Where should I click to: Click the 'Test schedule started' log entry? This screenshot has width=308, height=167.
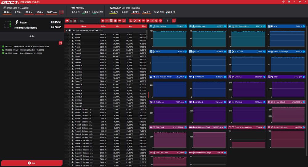(x=26, y=47)
